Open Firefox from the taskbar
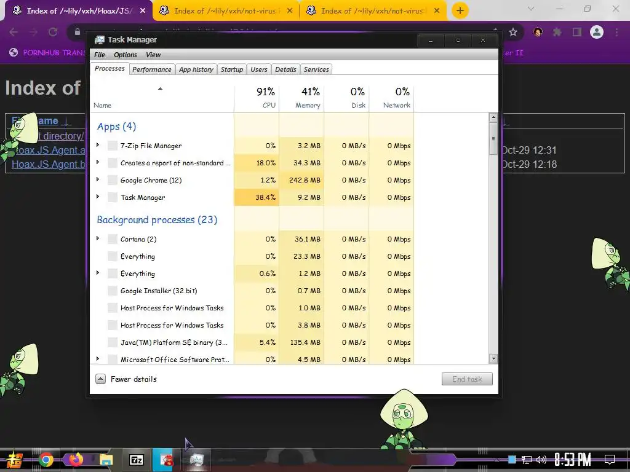The image size is (630, 472). (76, 460)
